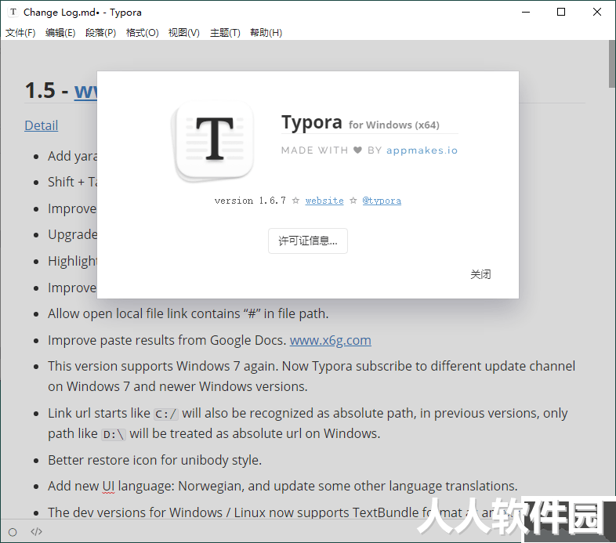Open the Detail link in document
Image resolution: width=616 pixels, height=543 pixels.
pos(42,125)
